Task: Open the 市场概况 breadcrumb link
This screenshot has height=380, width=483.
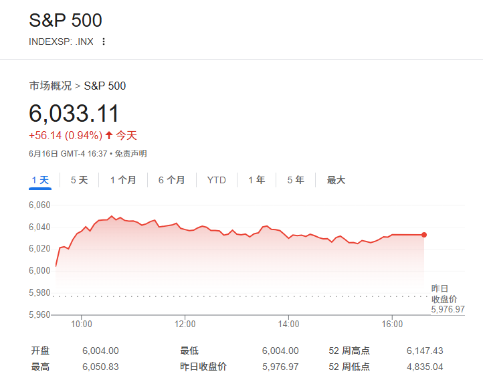Action: [50, 86]
